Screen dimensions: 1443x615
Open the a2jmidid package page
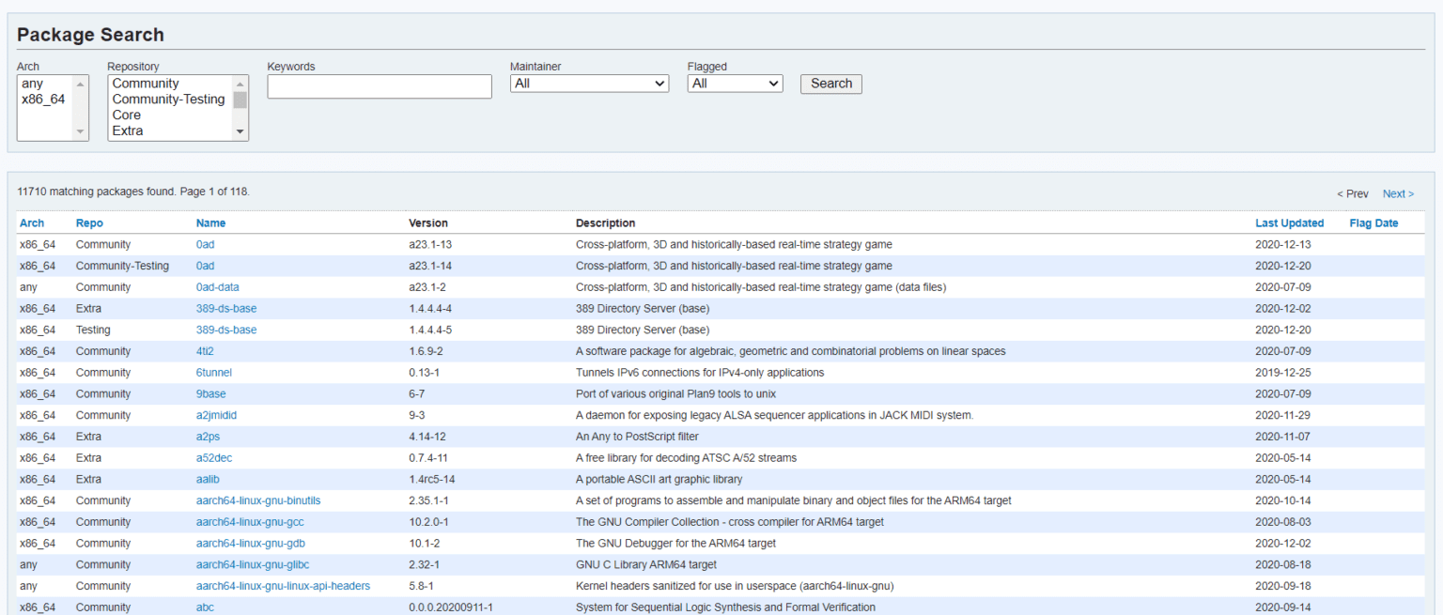point(216,416)
